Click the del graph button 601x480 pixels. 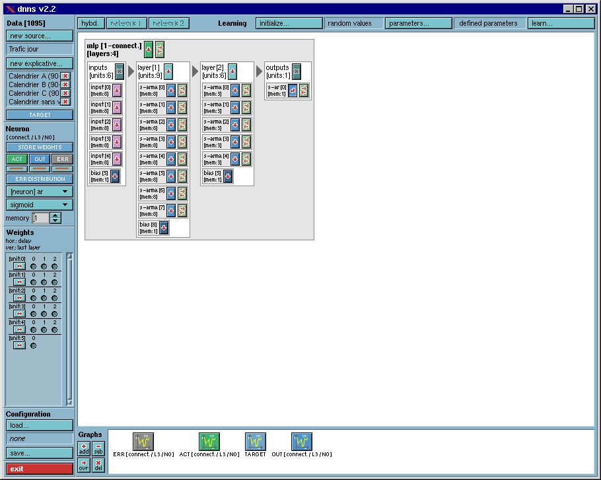pyautogui.click(x=98, y=465)
